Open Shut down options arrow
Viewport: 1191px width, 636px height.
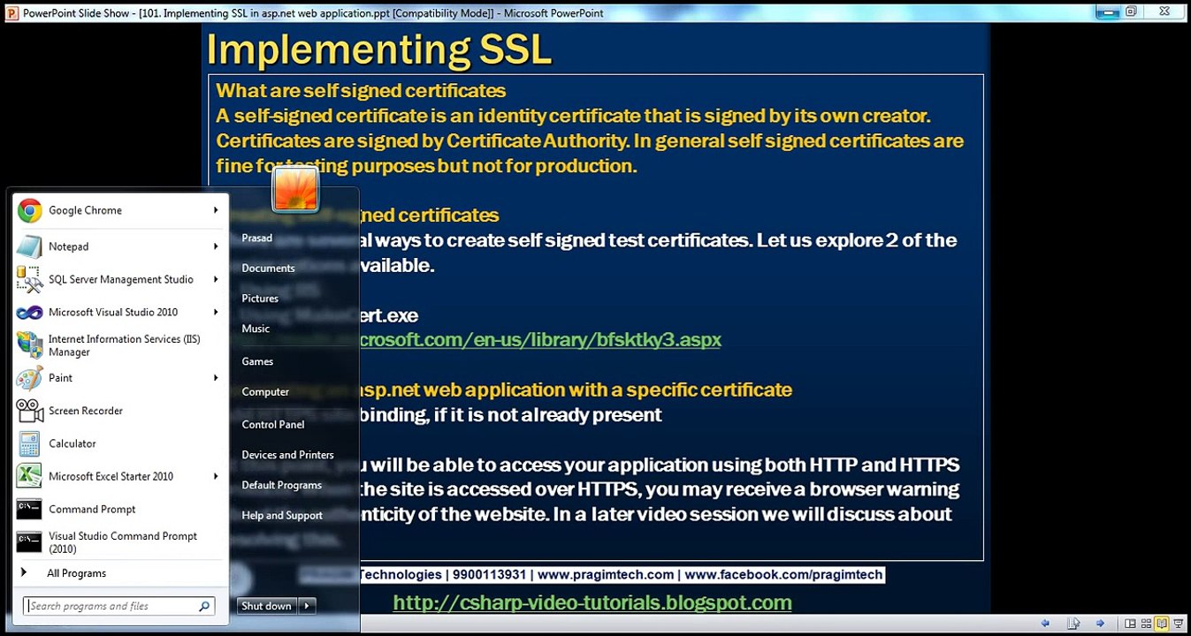[307, 606]
